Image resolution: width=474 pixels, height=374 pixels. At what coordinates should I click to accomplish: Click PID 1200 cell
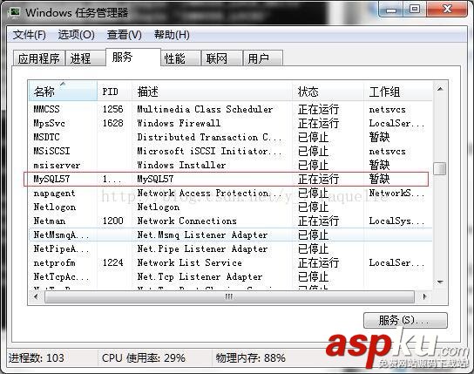(112, 221)
